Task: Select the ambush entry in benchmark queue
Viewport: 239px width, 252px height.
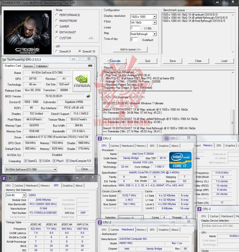Action: [190, 15]
